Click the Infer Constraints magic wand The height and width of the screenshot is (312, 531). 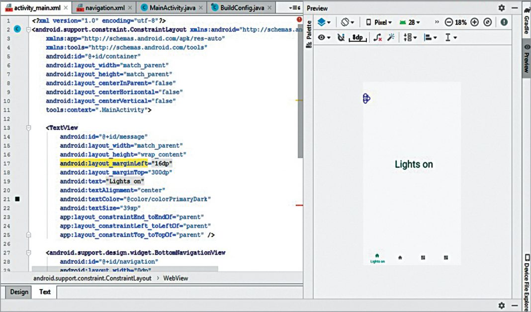[391, 37]
